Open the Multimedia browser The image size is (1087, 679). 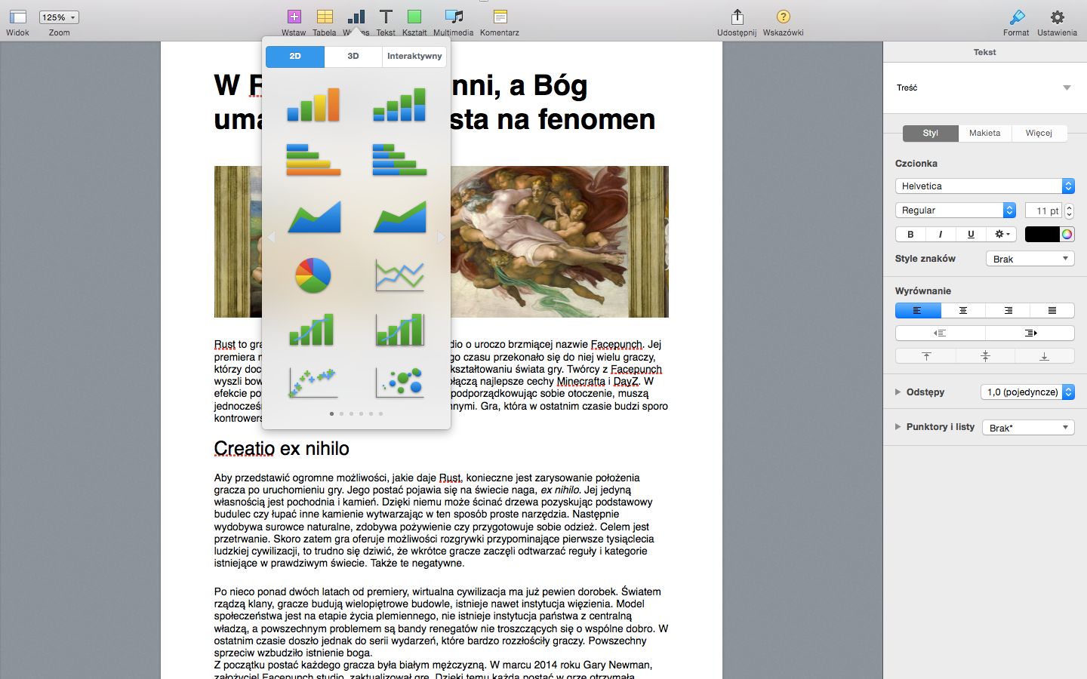(x=454, y=17)
